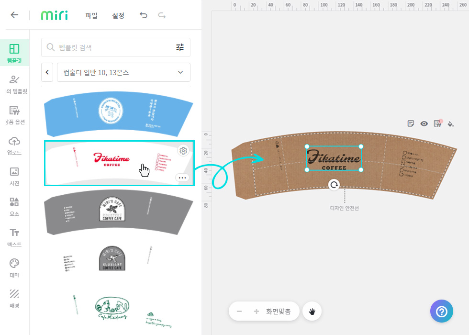The height and width of the screenshot is (335, 469).
Task: Click the template search input field
Action: pyautogui.click(x=110, y=47)
